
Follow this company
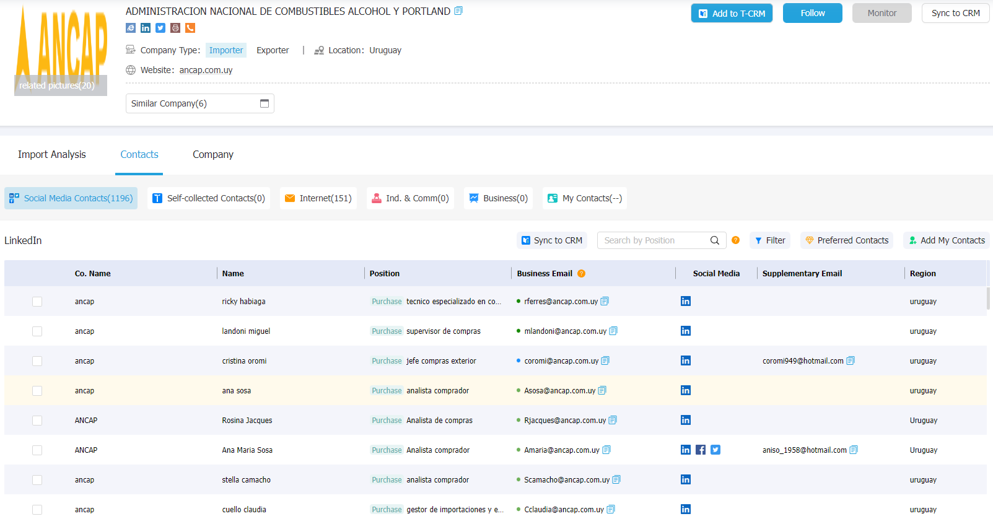[x=813, y=13]
